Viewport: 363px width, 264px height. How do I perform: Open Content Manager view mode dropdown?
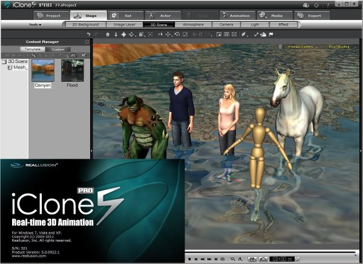pos(74,56)
